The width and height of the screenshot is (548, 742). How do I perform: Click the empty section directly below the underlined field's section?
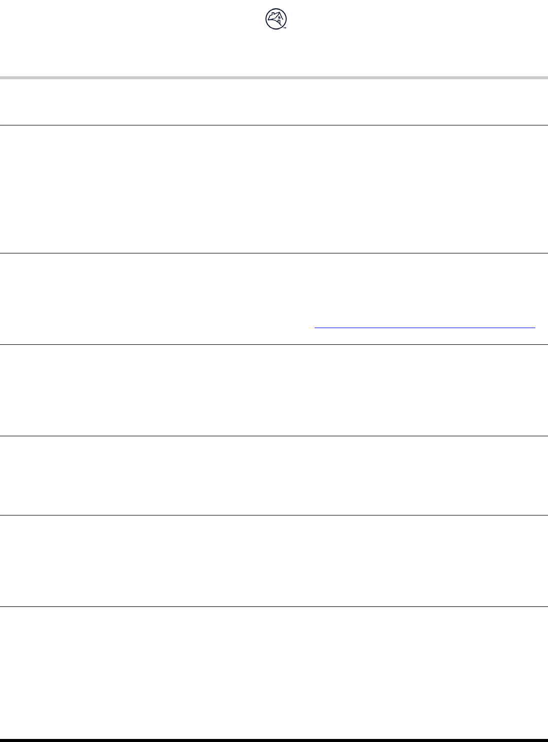coord(274,390)
